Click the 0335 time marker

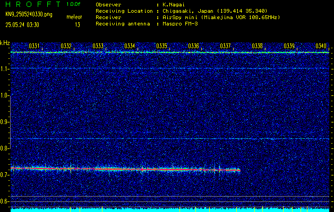(x=161, y=46)
